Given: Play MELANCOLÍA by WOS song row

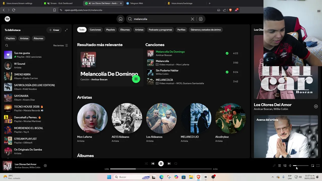Looking at the screenshot, I should tap(193, 81).
